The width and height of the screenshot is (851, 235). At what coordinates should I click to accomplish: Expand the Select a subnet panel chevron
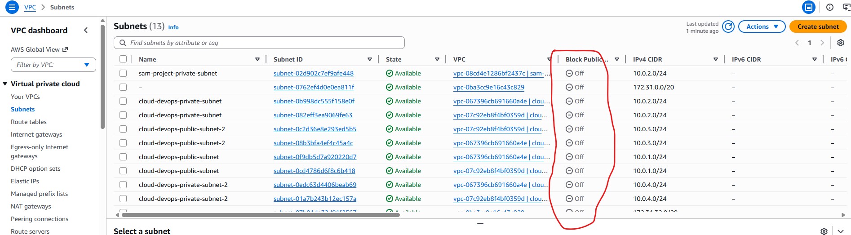point(841,231)
